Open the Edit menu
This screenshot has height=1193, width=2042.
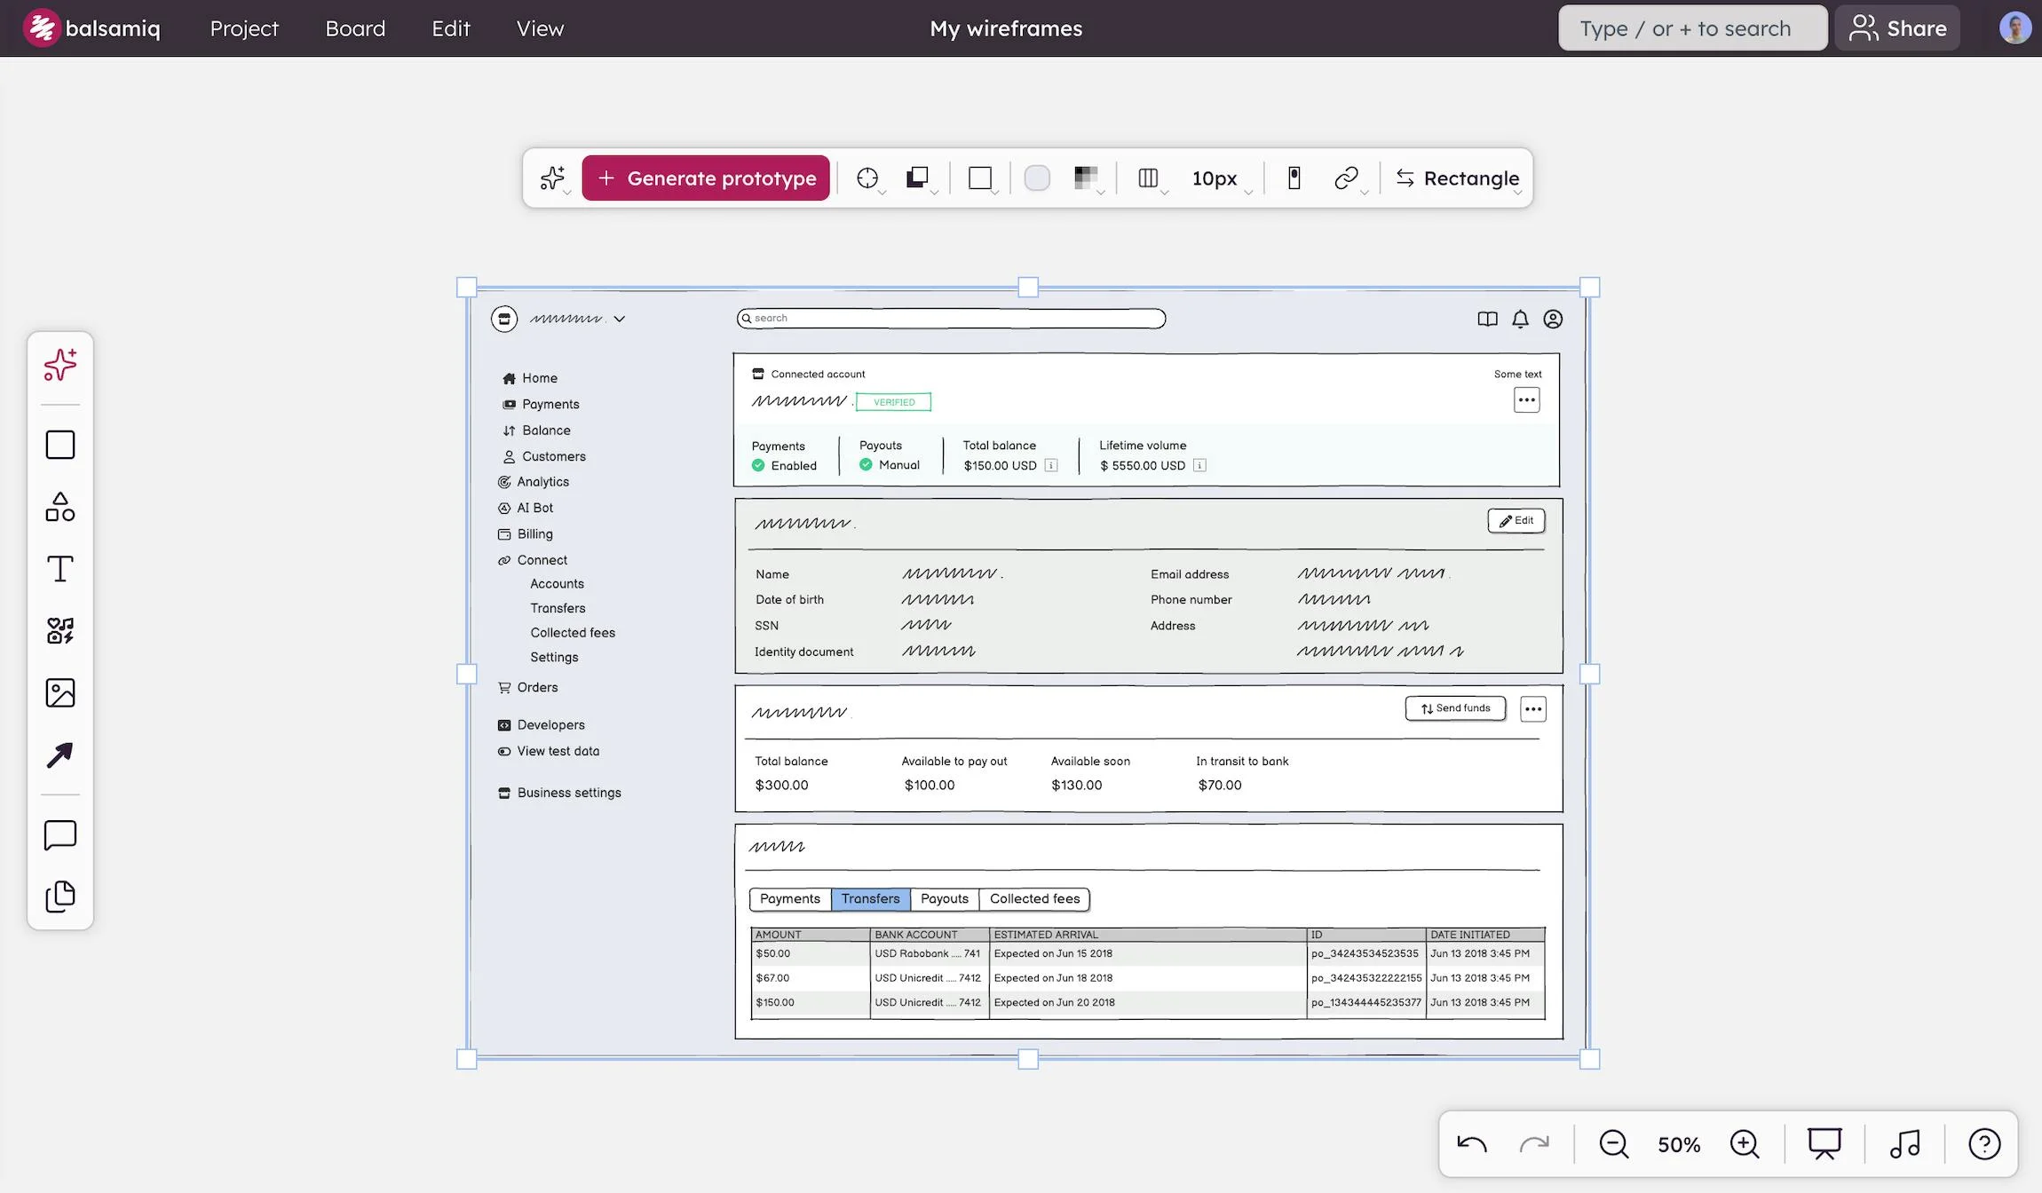point(451,28)
